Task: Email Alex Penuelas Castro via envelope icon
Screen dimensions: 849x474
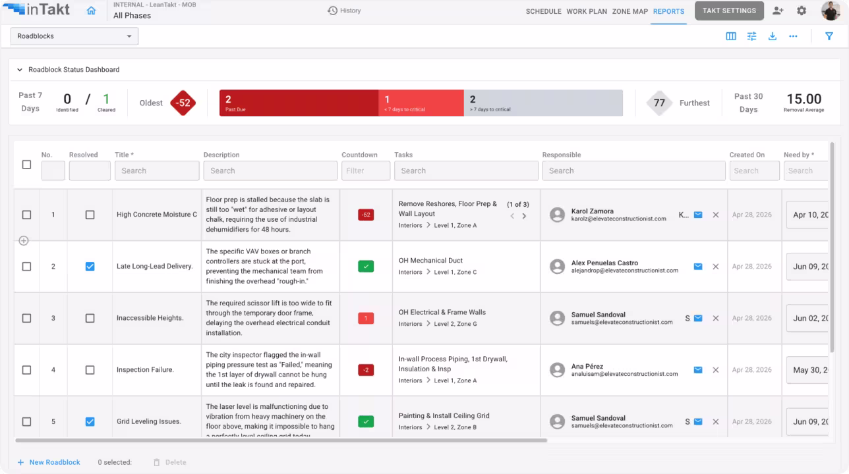Action: [x=698, y=267]
